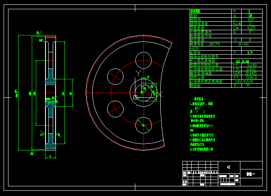Select the '0.145' deviation value
The image size is (271, 196).
click(251, 73)
